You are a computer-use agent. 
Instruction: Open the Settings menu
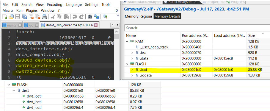point(92,5)
